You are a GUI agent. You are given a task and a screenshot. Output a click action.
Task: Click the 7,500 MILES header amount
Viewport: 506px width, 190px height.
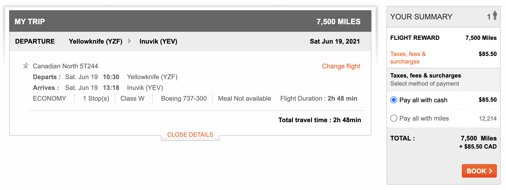338,22
